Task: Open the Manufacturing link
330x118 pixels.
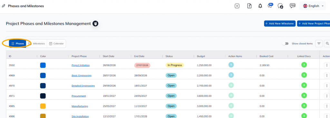Action: pos(80,106)
